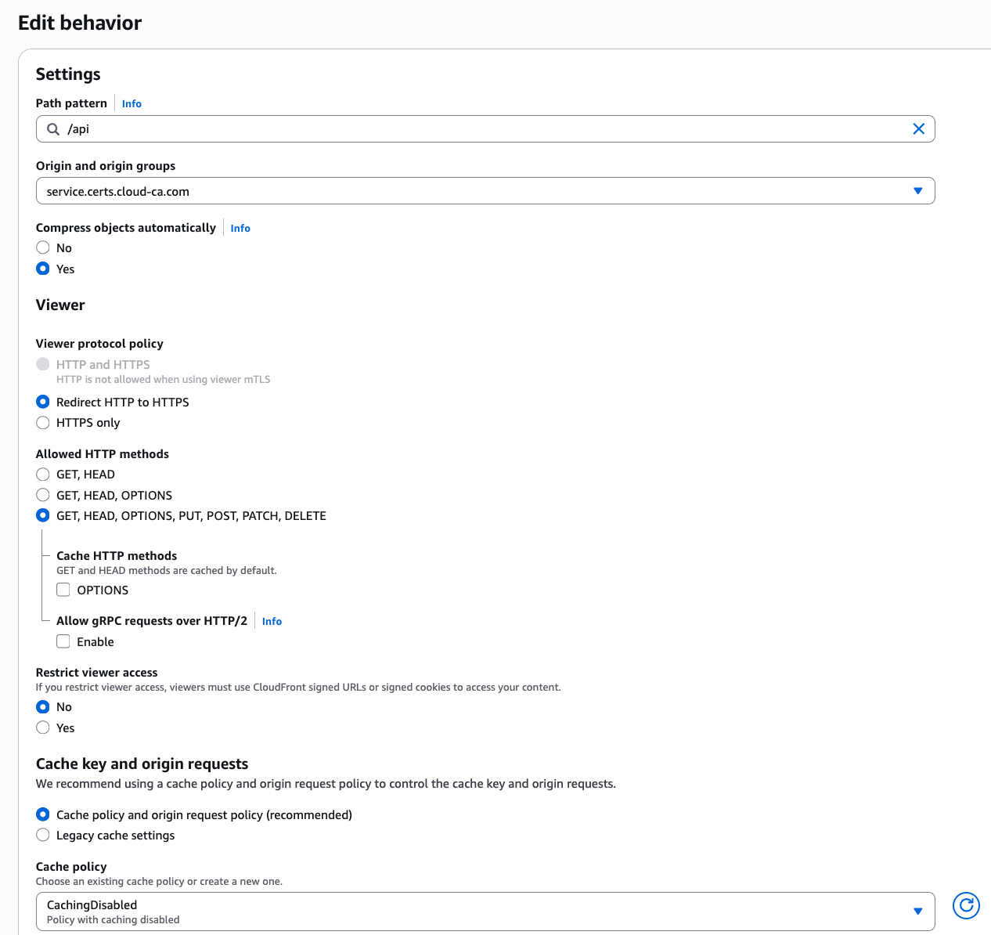Choose GET, HEAD, OPTIONS allowed methods
991x935 pixels.
pos(43,495)
